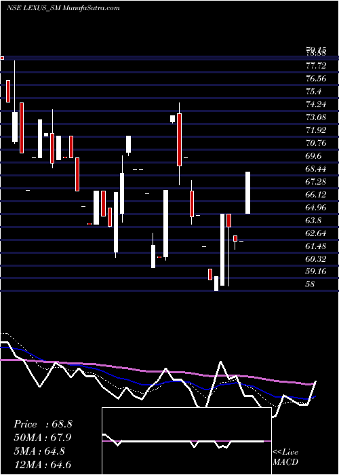The height and width of the screenshot is (475, 339).
Task: Click the Price : 68.8 readout
Action: point(43,424)
